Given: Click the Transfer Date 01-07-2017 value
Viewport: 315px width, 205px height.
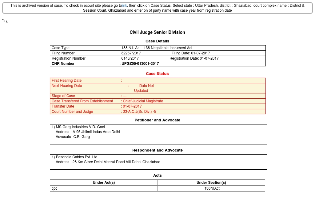Looking at the screenshot, I should tap(132, 106).
